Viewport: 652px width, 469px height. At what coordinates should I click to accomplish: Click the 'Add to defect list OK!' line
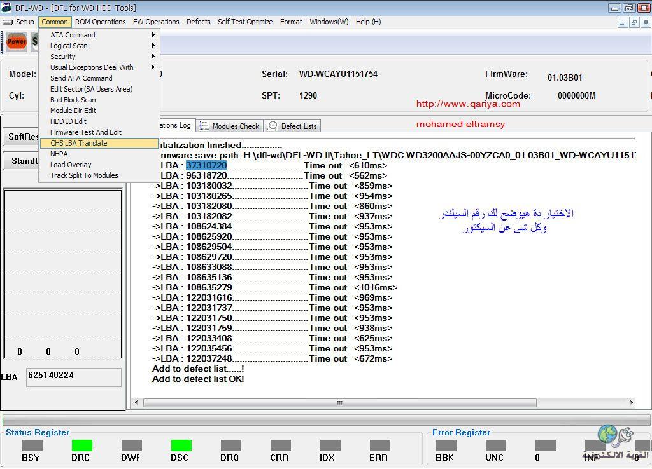click(198, 379)
